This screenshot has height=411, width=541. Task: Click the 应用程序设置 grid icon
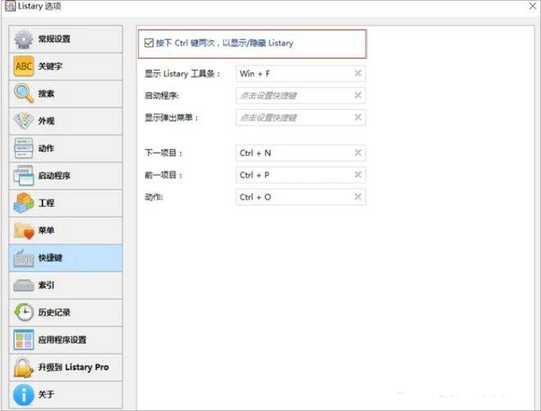point(24,340)
